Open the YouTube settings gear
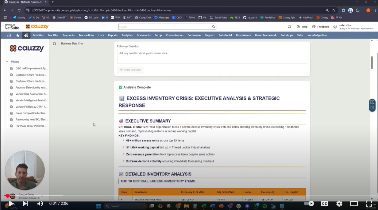This screenshot has height=210, width=378. click(x=339, y=204)
